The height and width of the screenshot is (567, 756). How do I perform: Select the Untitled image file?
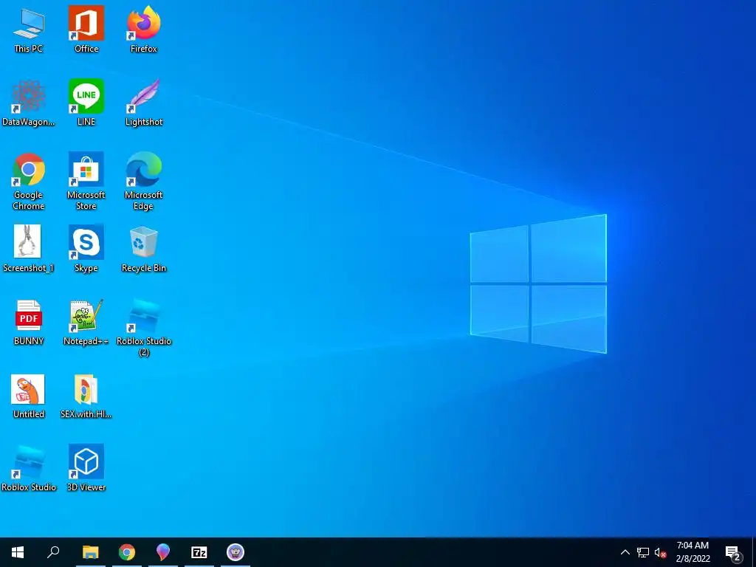click(29, 396)
